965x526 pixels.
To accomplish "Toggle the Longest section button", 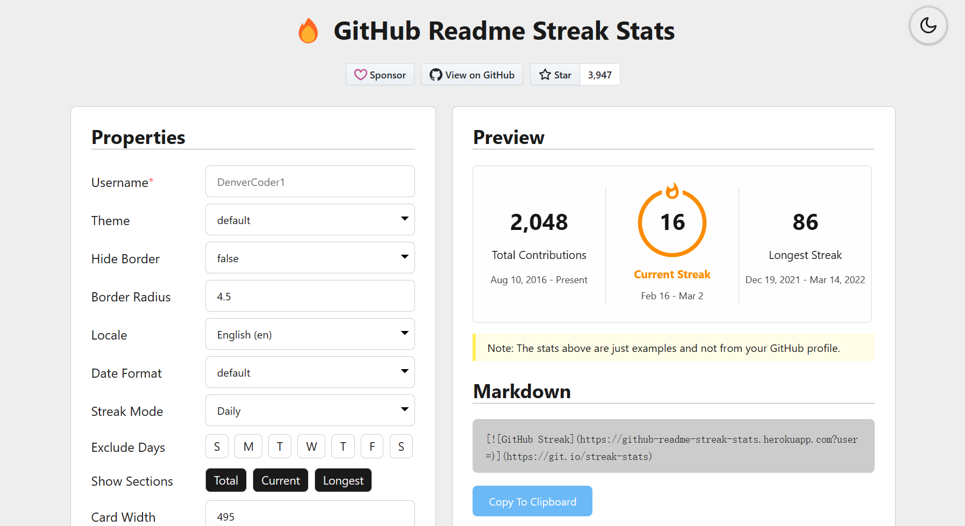I will pos(343,480).
